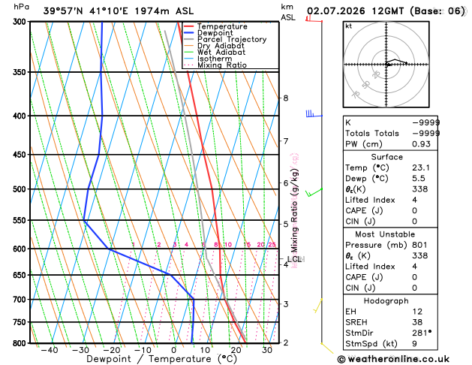The width and height of the screenshot is (472, 365).
Task: Click the 8 km altitude axis label
Action: [x=286, y=98]
